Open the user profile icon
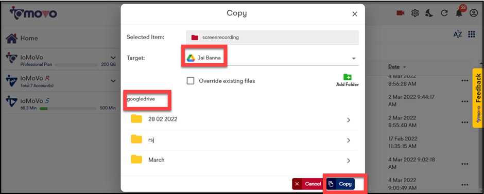 (473, 13)
